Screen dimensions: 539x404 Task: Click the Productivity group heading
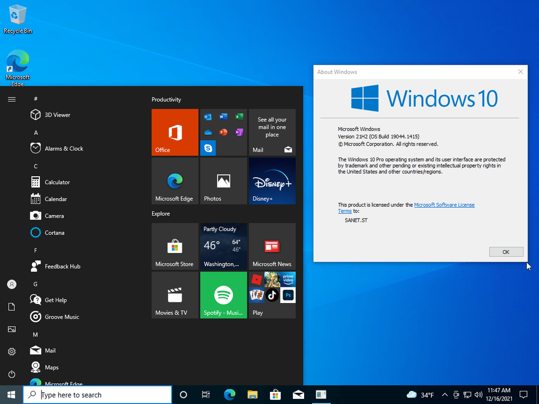166,99
